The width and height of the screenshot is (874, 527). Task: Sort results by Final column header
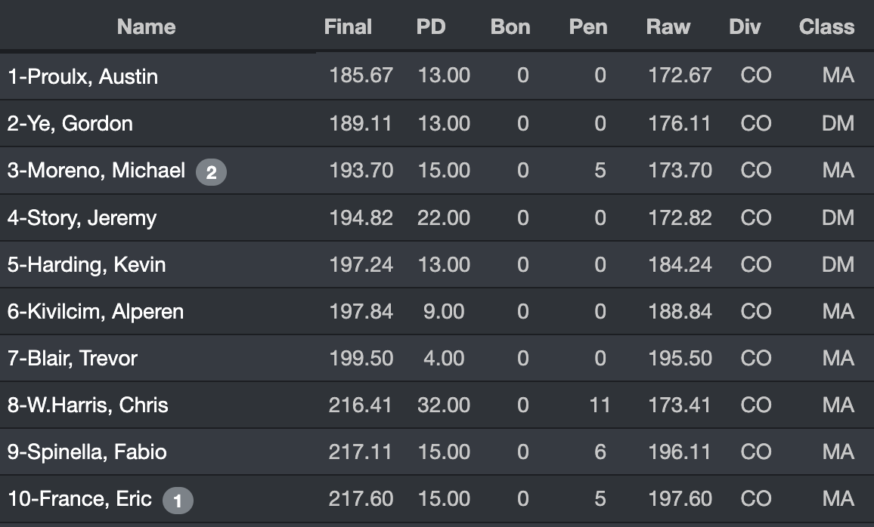[x=348, y=27]
